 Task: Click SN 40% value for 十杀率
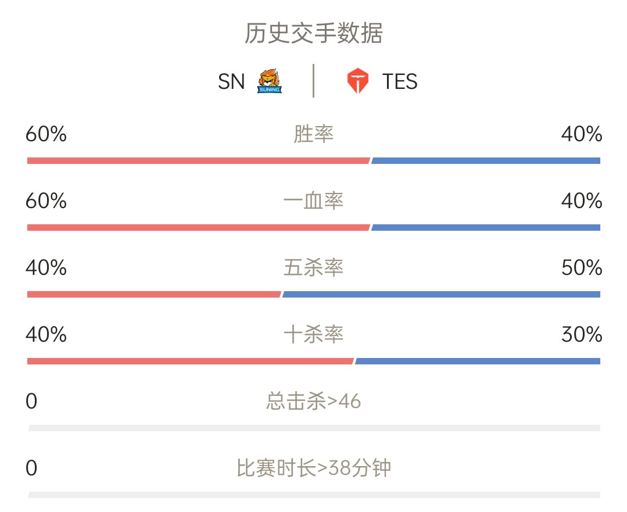coord(46,334)
